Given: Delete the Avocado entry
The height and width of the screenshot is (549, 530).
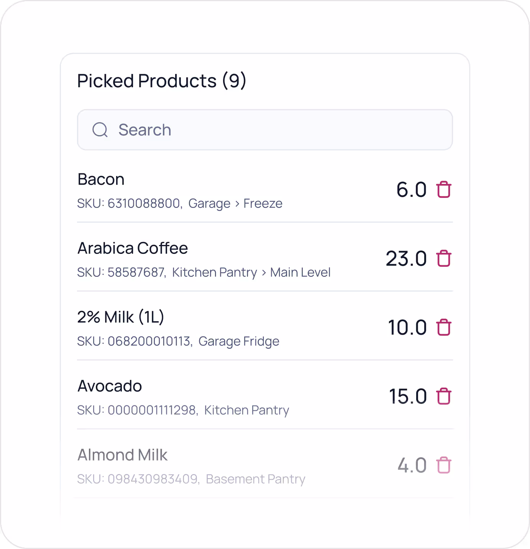Looking at the screenshot, I should pyautogui.click(x=444, y=396).
